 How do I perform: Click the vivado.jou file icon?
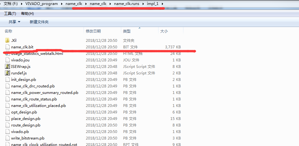(7, 60)
